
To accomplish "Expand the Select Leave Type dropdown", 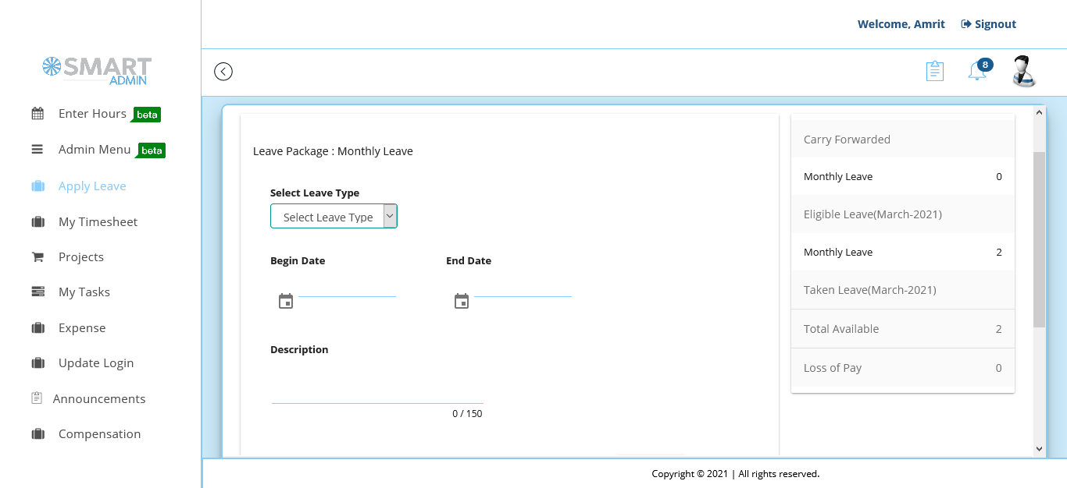I will pos(334,217).
